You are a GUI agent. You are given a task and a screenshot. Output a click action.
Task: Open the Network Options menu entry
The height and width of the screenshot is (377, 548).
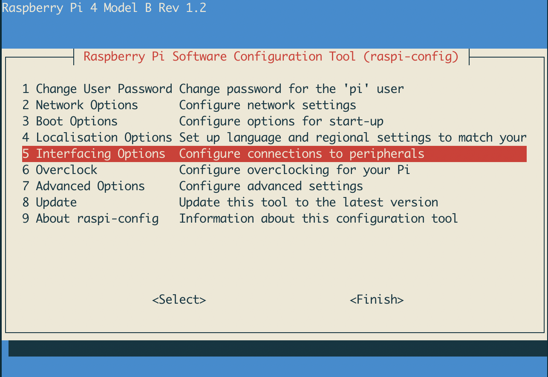click(80, 105)
